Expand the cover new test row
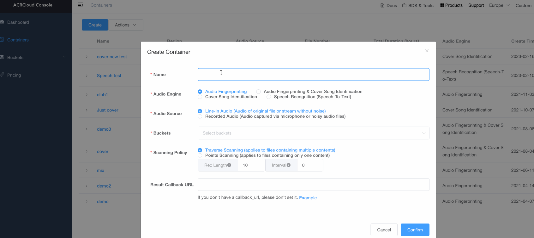534x238 pixels. (87, 57)
